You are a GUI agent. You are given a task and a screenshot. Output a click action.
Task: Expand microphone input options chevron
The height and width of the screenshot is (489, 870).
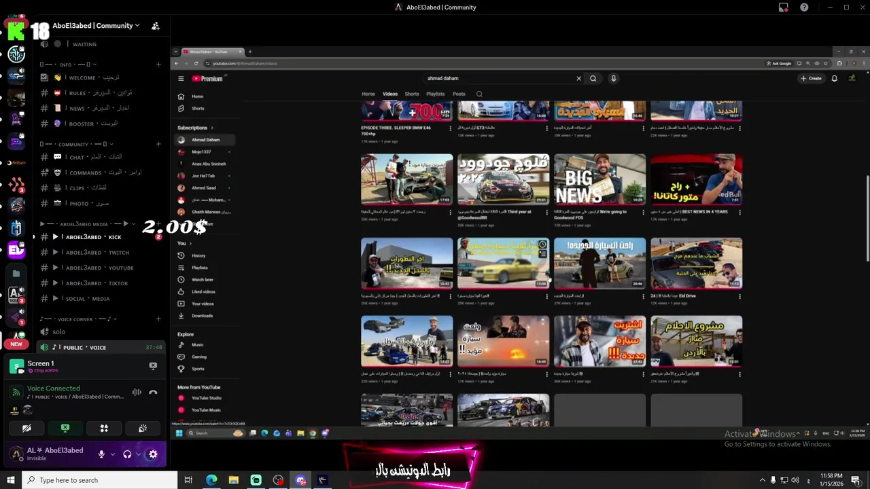pos(112,454)
